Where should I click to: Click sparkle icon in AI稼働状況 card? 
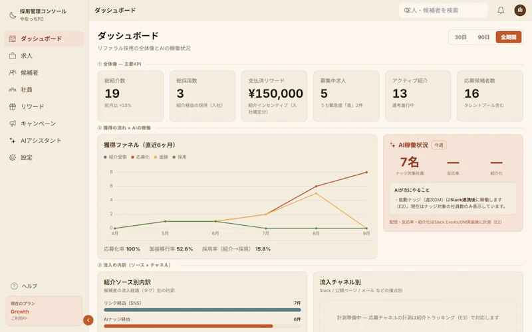[392, 145]
